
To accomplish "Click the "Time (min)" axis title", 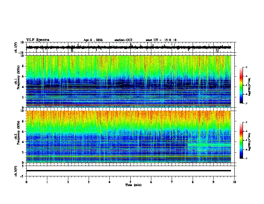I will (x=133, y=185).
